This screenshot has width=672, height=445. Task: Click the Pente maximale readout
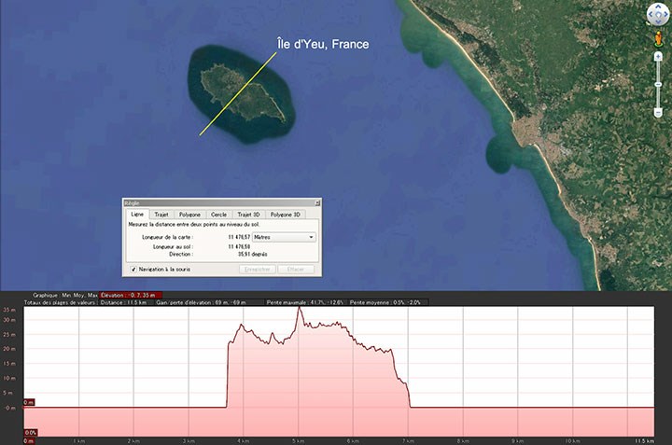(x=305, y=302)
